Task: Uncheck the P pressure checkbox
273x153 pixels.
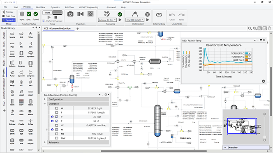Action: [x=57, y=117]
